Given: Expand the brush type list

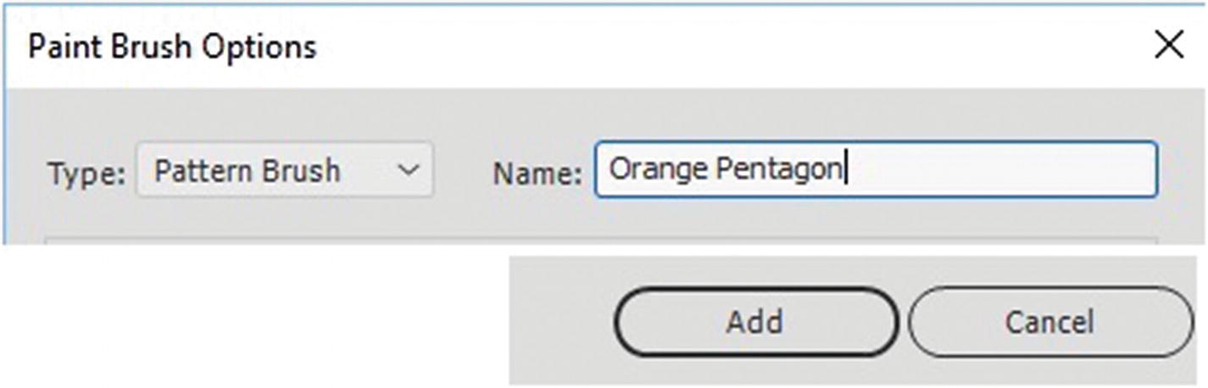Looking at the screenshot, I should click(408, 170).
